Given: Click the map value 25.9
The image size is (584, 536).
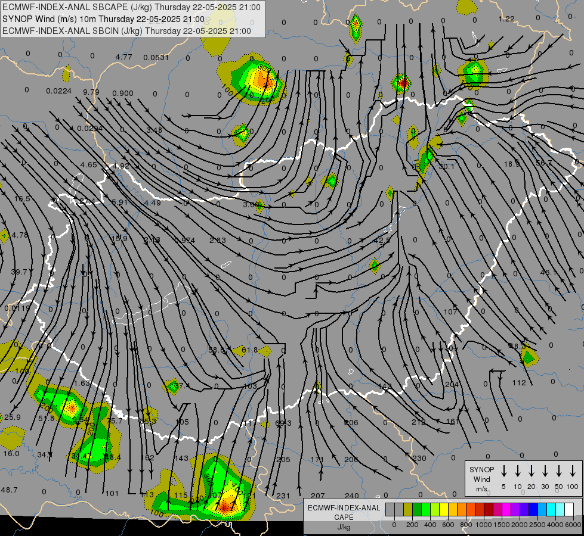Looking at the screenshot, I should [13, 417].
